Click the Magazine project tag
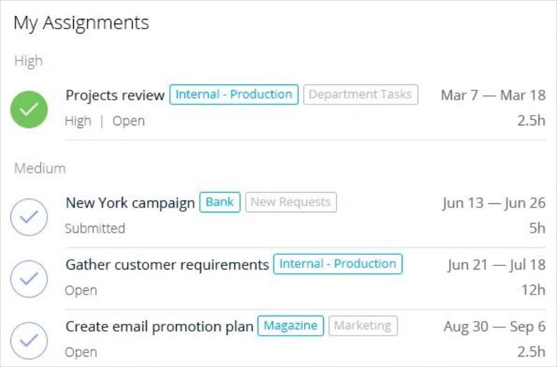The height and width of the screenshot is (367, 557). coord(290,326)
